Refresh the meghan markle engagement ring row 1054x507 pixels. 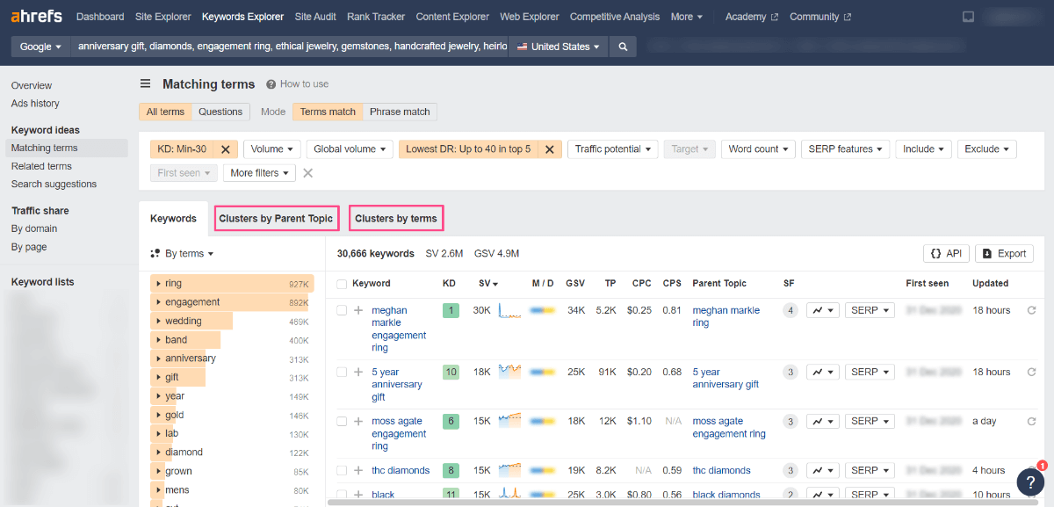1031,310
